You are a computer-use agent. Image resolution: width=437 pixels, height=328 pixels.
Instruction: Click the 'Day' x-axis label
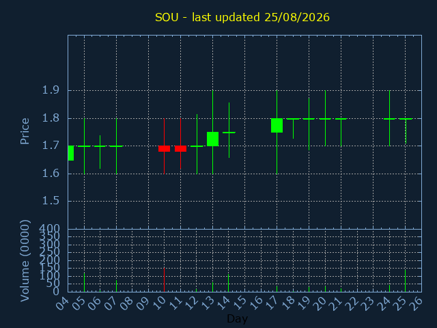click(x=237, y=318)
